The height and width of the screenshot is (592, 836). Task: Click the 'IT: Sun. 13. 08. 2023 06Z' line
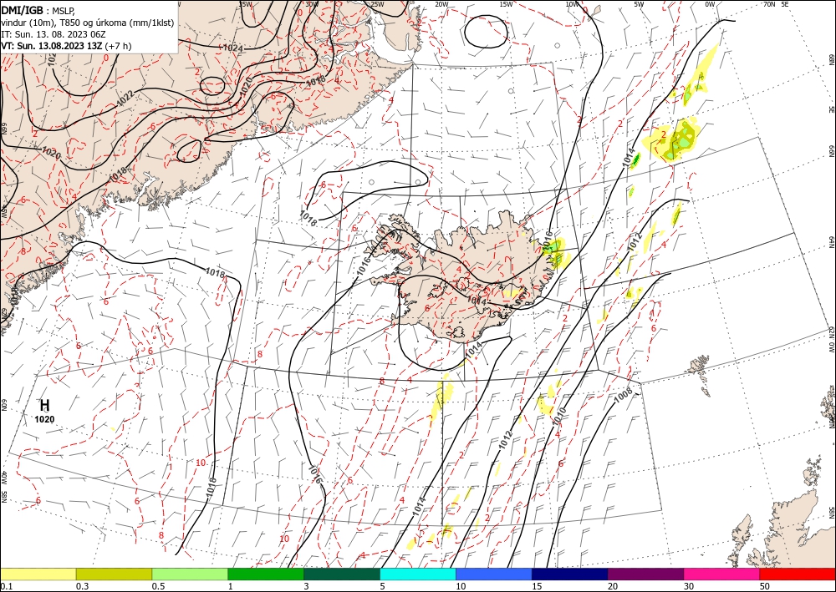54,34
